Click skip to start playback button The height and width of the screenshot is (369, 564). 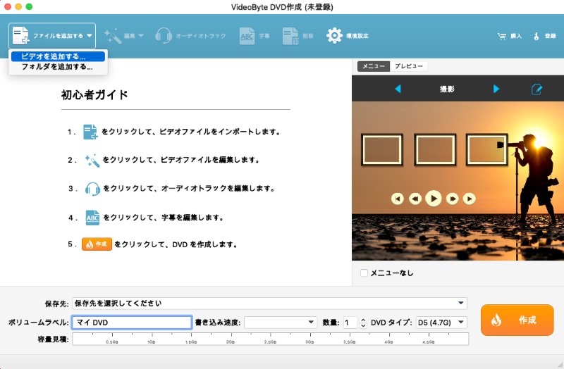(397, 199)
